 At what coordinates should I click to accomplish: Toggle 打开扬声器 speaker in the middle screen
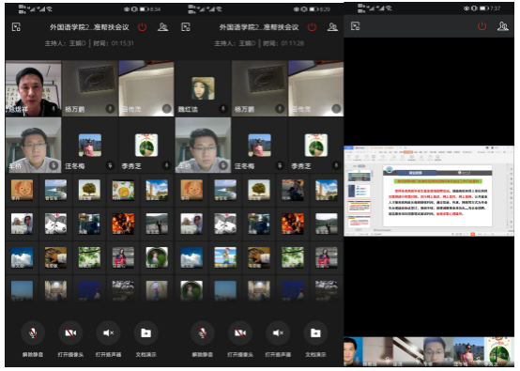coord(278,332)
